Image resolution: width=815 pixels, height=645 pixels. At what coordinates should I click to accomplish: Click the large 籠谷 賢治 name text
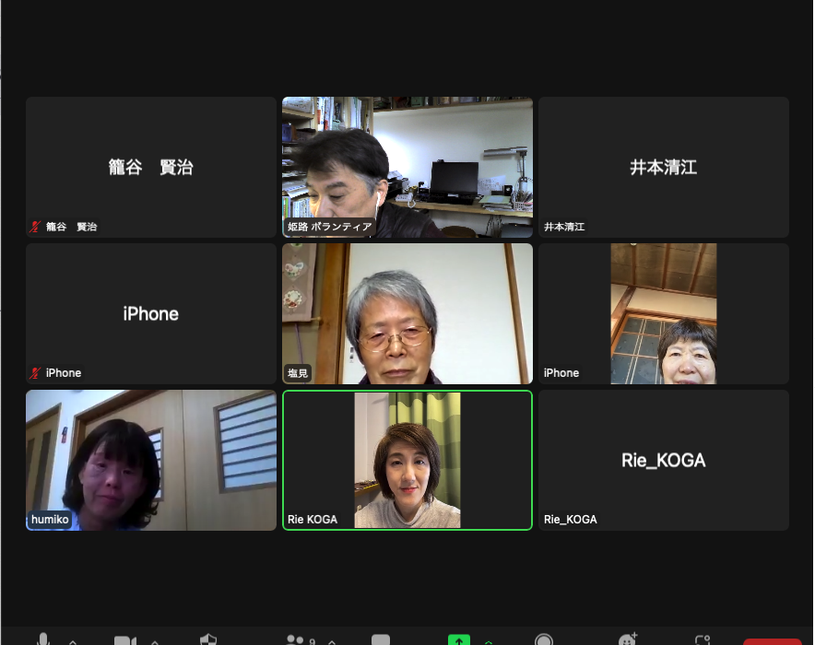[x=150, y=167]
